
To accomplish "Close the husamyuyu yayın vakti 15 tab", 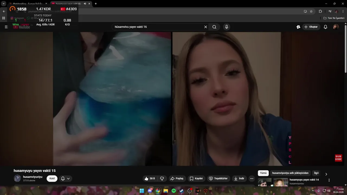I will (89, 4).
